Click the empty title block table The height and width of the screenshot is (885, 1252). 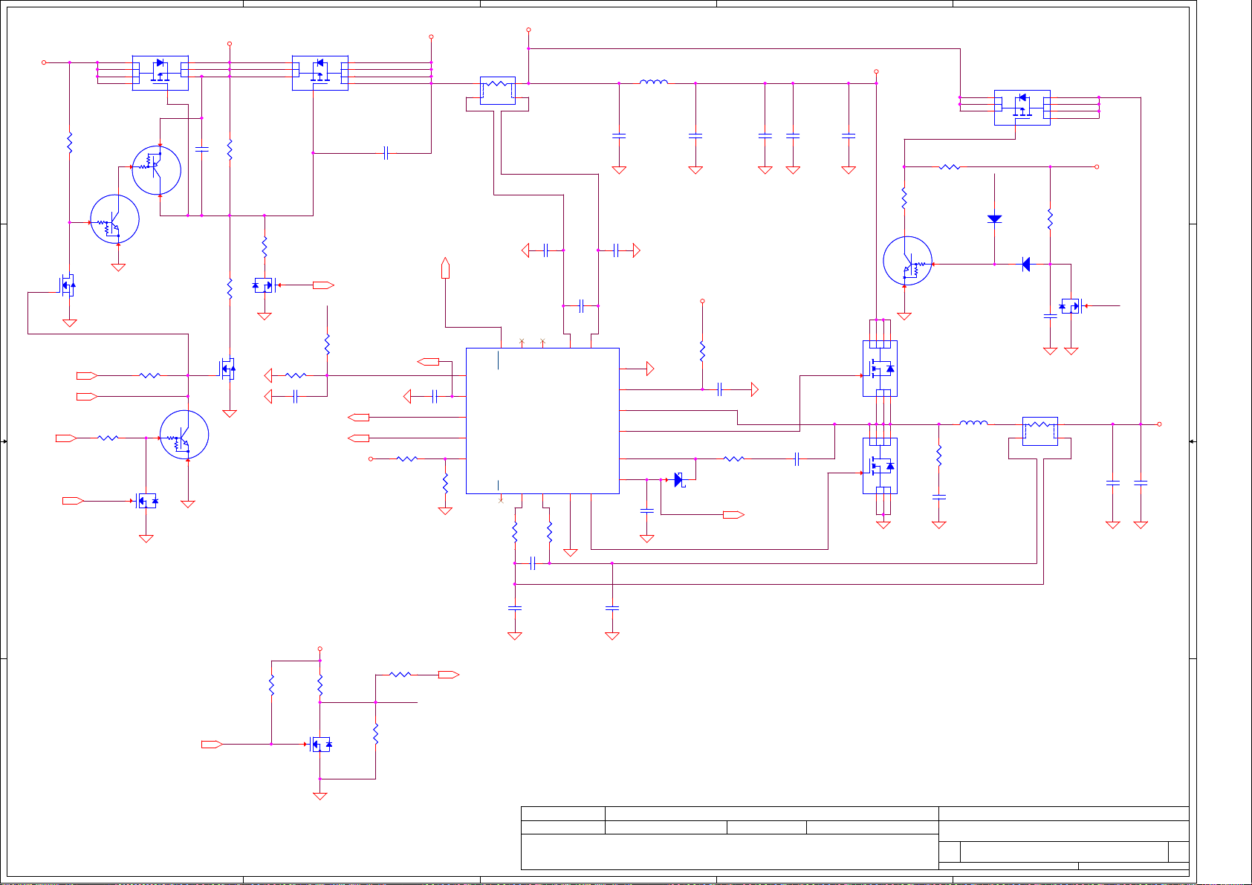(855, 837)
